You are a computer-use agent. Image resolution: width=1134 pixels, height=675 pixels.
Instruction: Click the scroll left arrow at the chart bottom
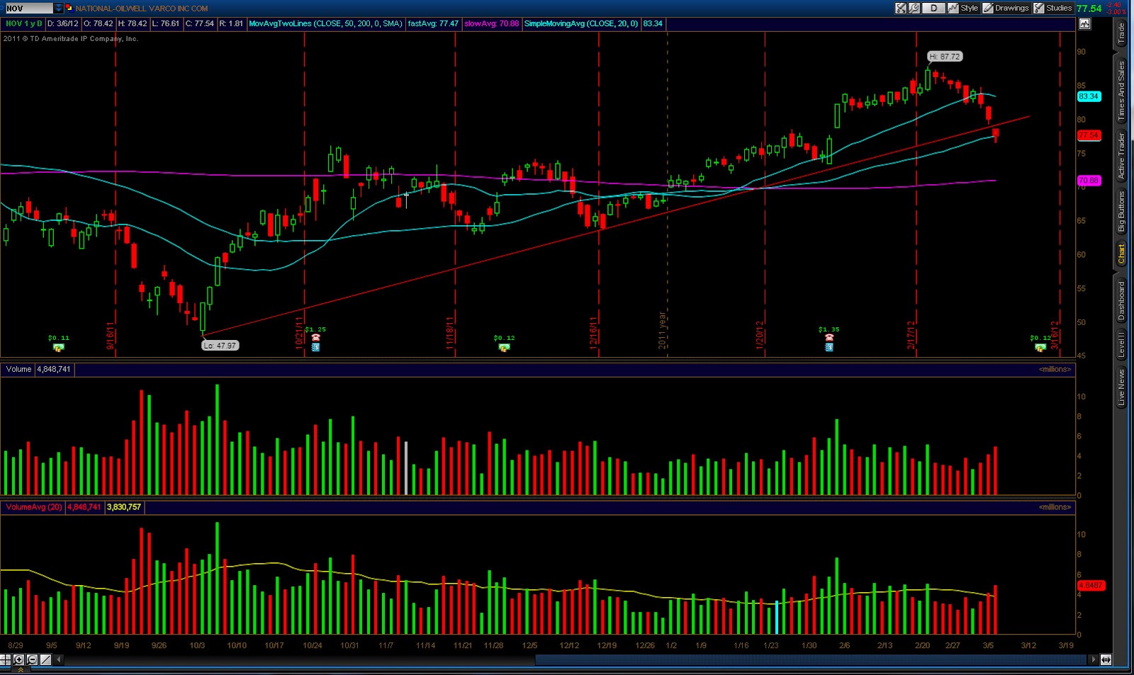(x=59, y=659)
